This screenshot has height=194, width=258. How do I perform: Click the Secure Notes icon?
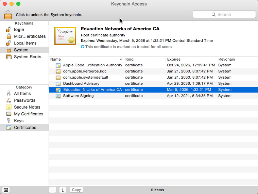tap(9, 107)
